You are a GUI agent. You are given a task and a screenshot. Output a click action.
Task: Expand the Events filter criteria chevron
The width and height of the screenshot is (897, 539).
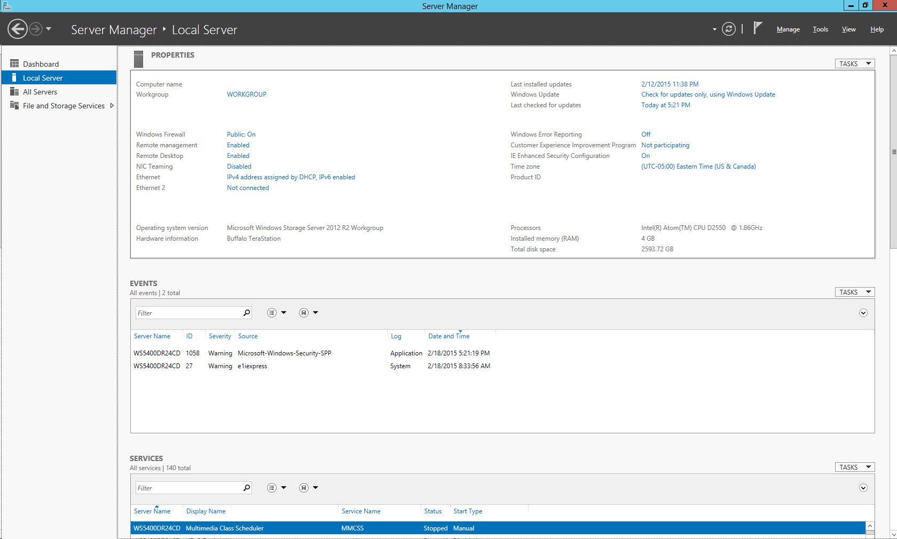[863, 313]
